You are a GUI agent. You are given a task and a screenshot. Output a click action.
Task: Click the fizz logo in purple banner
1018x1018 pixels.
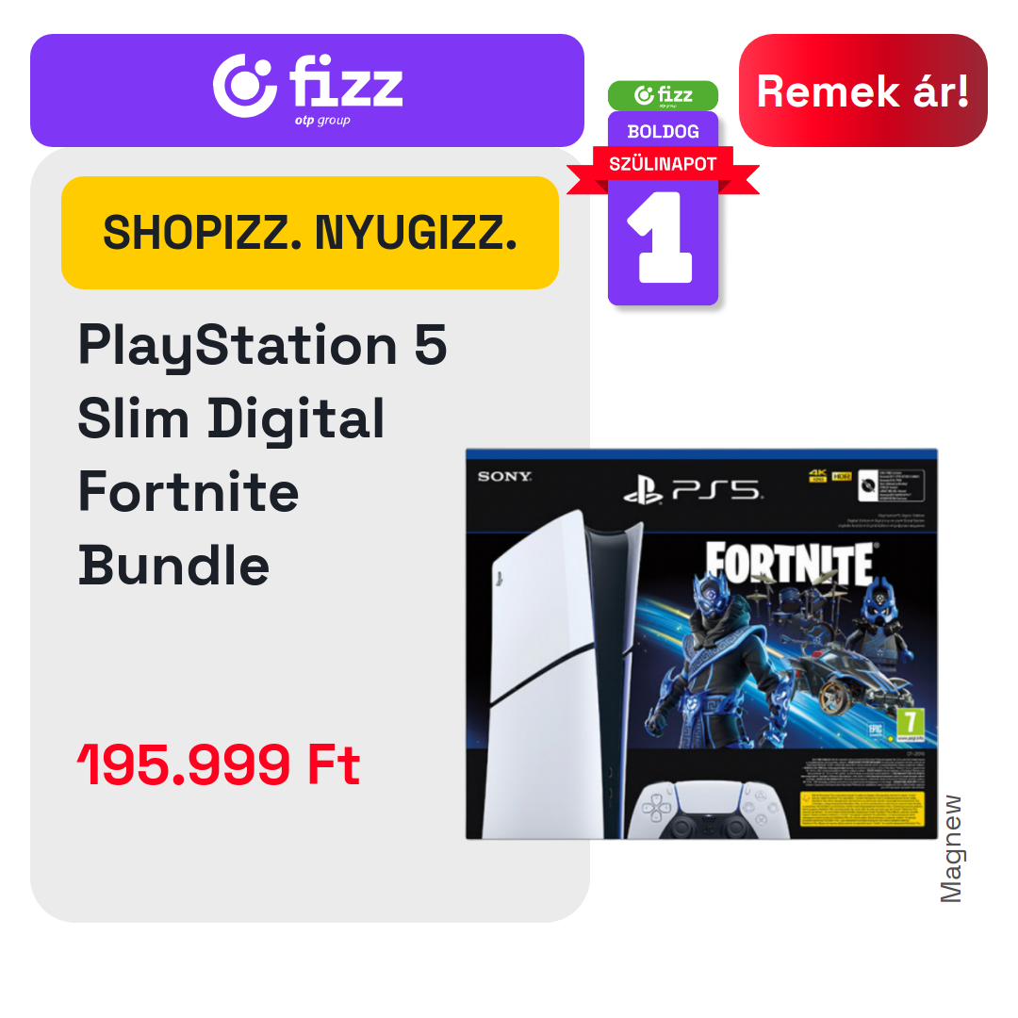[307, 89]
